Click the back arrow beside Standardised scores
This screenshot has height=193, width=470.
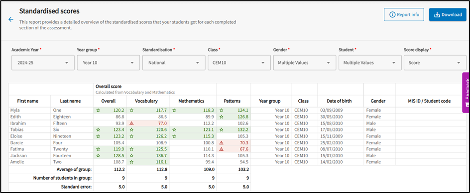tap(11, 20)
